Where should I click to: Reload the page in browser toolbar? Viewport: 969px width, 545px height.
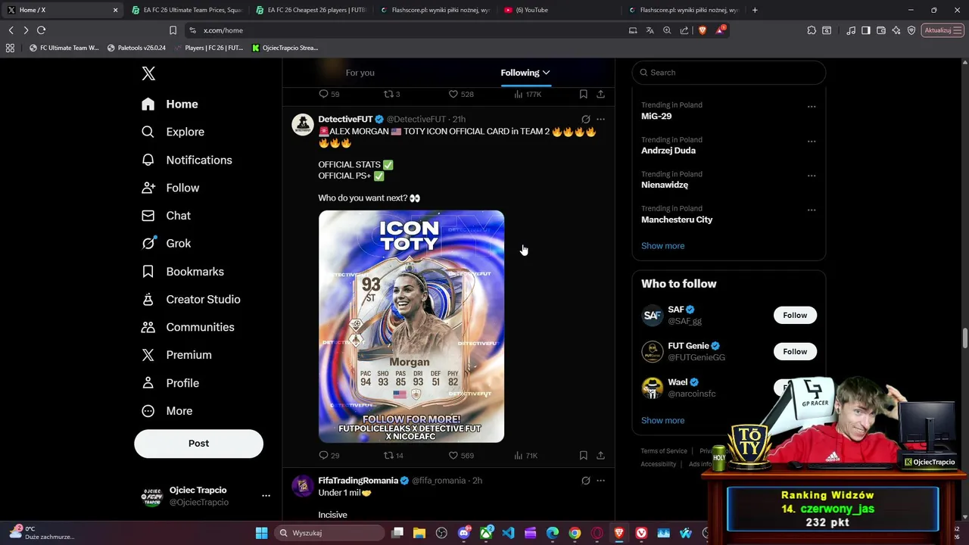click(x=41, y=30)
